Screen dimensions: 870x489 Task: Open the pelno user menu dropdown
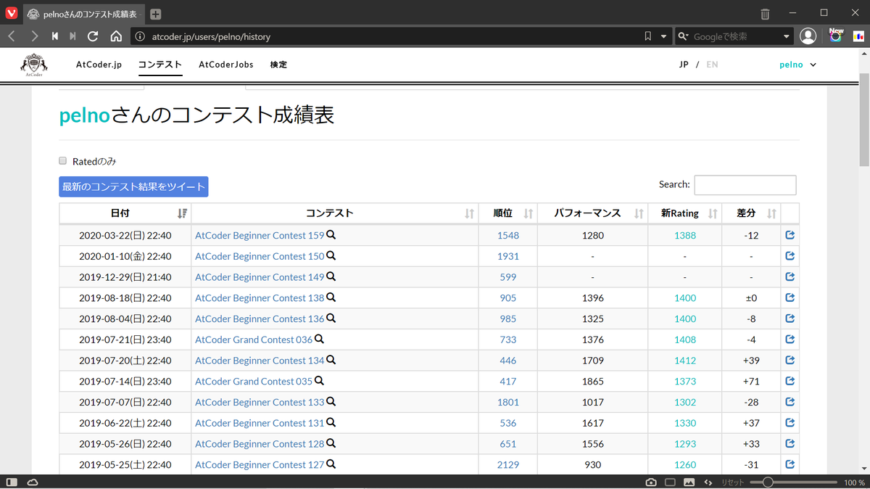(798, 65)
